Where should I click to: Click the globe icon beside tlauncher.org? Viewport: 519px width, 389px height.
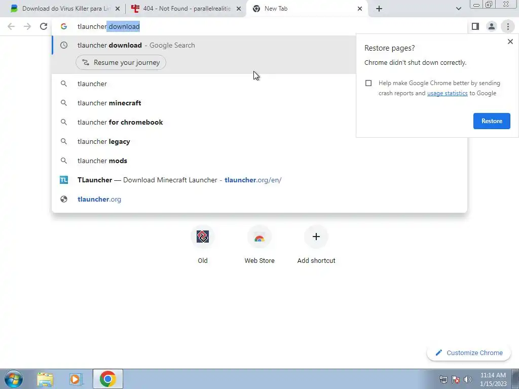[x=64, y=199]
